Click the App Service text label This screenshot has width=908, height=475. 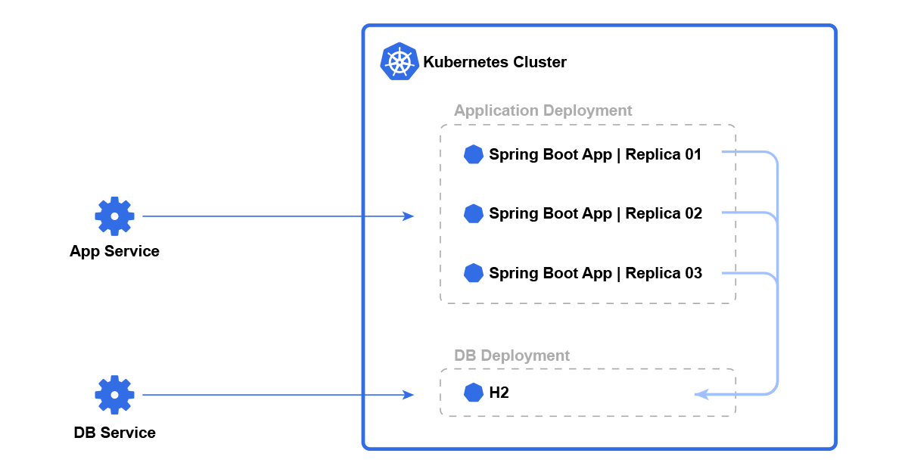pyautogui.click(x=114, y=251)
